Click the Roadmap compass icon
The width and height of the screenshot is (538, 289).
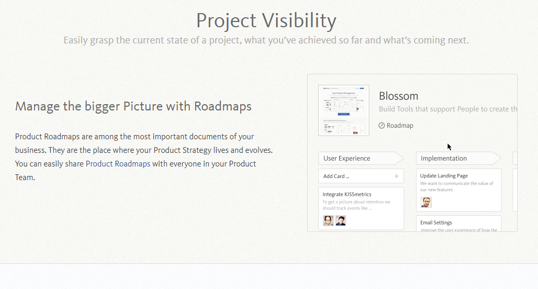(382, 126)
